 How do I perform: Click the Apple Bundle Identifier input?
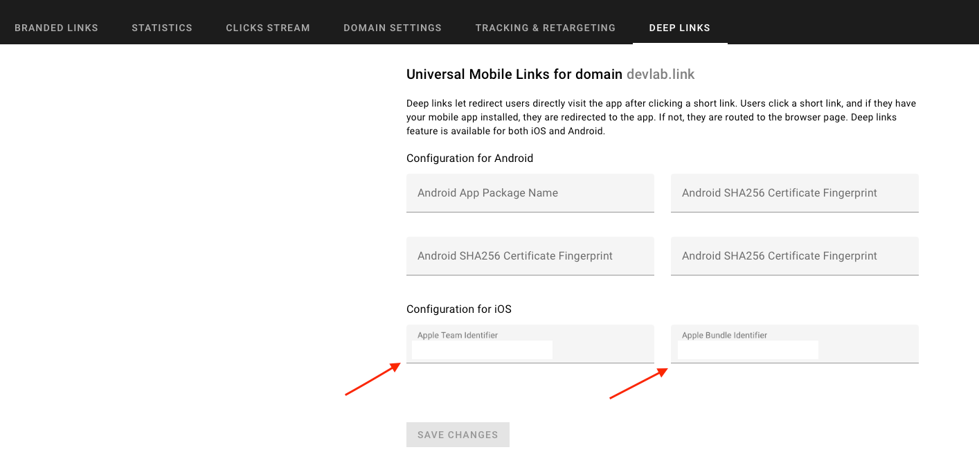746,350
